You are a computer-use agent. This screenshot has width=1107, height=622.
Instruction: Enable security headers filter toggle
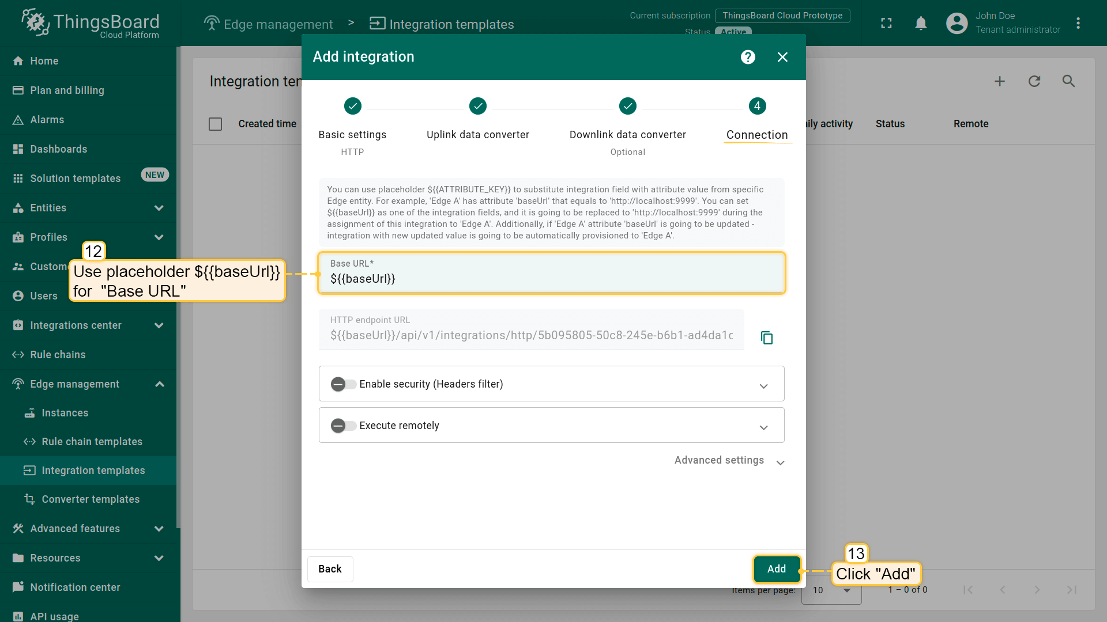coord(343,384)
